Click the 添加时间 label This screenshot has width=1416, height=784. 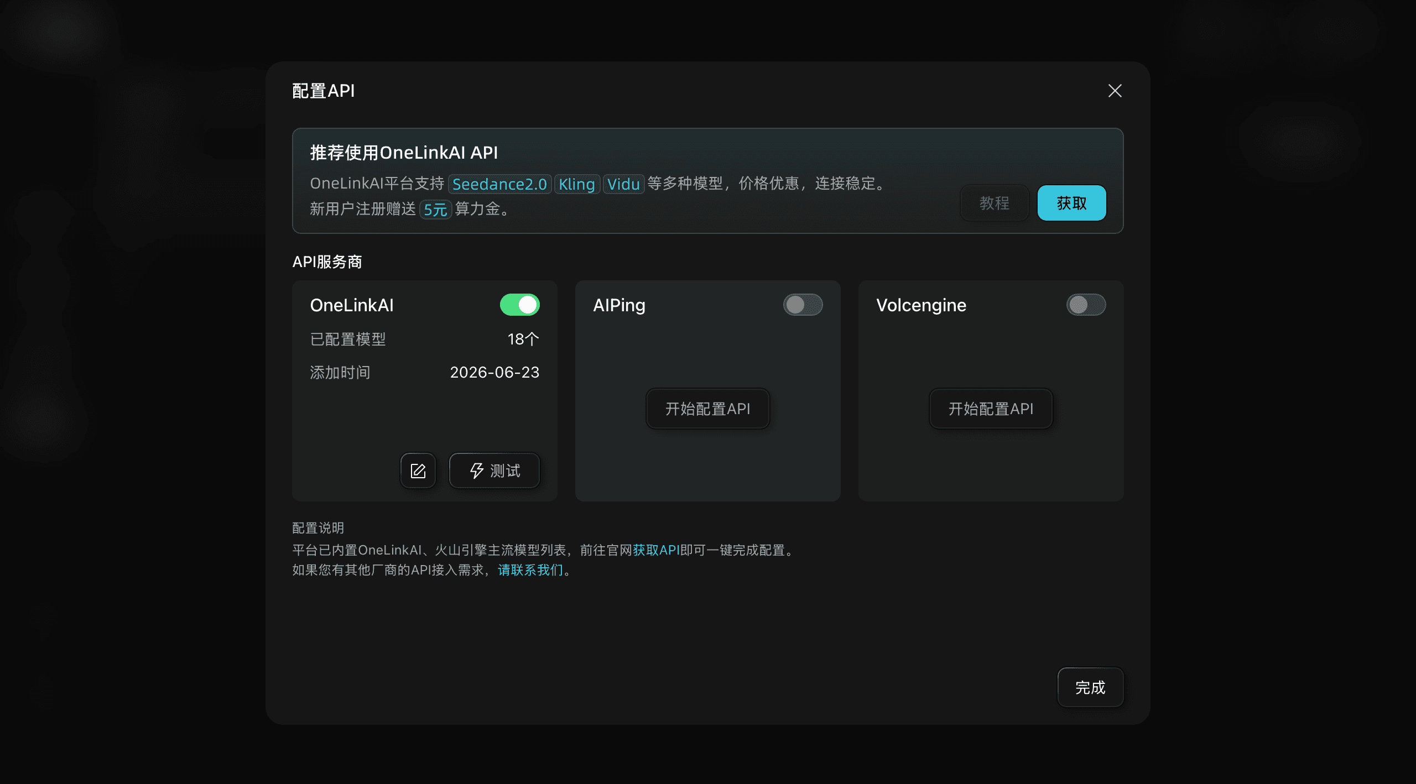coord(340,372)
